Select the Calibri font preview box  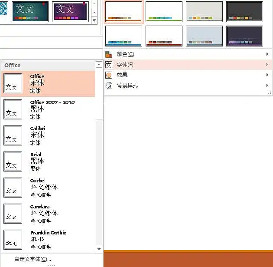point(13,135)
